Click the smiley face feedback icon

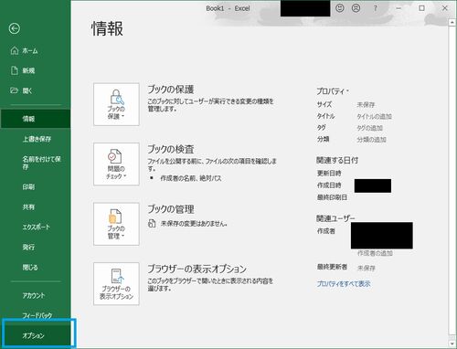340,8
